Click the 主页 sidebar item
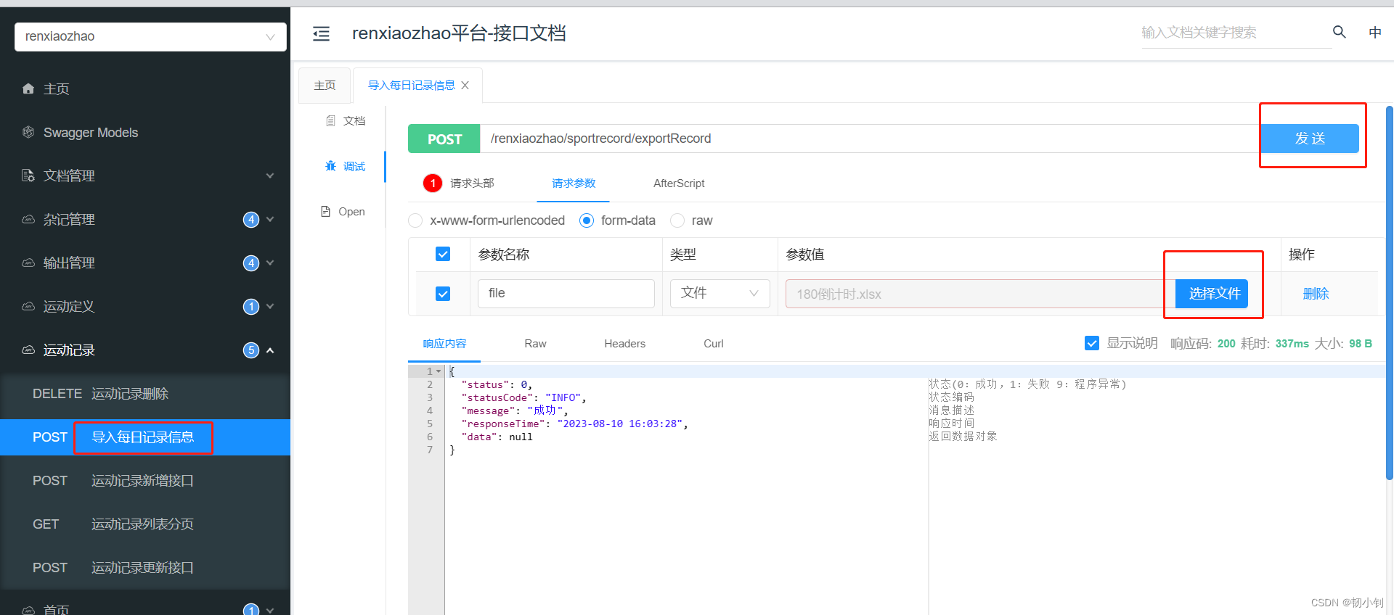The width and height of the screenshot is (1394, 615). (x=145, y=88)
